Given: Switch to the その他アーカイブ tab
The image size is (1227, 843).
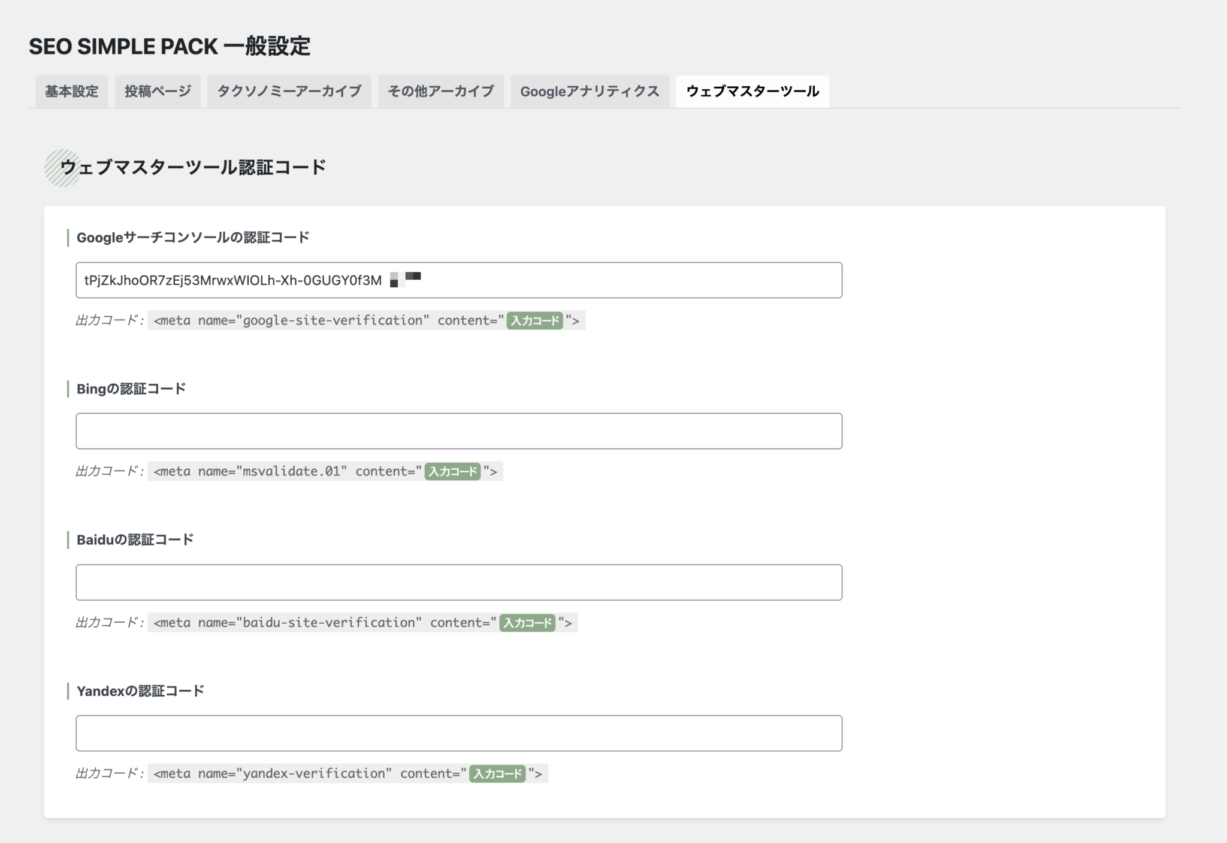Looking at the screenshot, I should pos(441,91).
